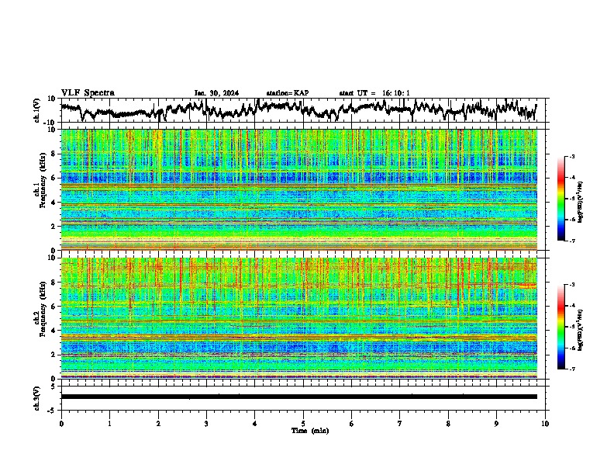Click the ch.2 colorbar 'log(PSD)' label

[x=580, y=330]
